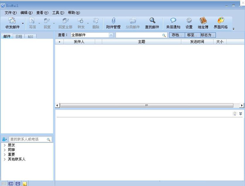Click the contact group icon beside search
Image resolution: width=245 pixels, height=186 pixels.
[4, 139]
